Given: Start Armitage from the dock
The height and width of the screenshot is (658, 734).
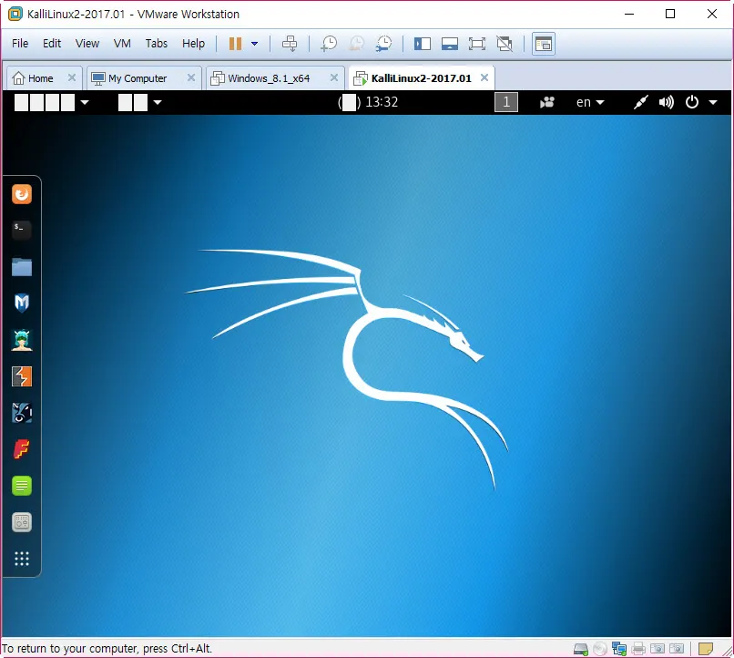Looking at the screenshot, I should point(22,340).
